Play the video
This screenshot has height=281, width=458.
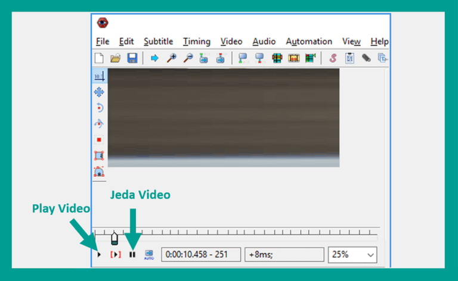(99, 255)
